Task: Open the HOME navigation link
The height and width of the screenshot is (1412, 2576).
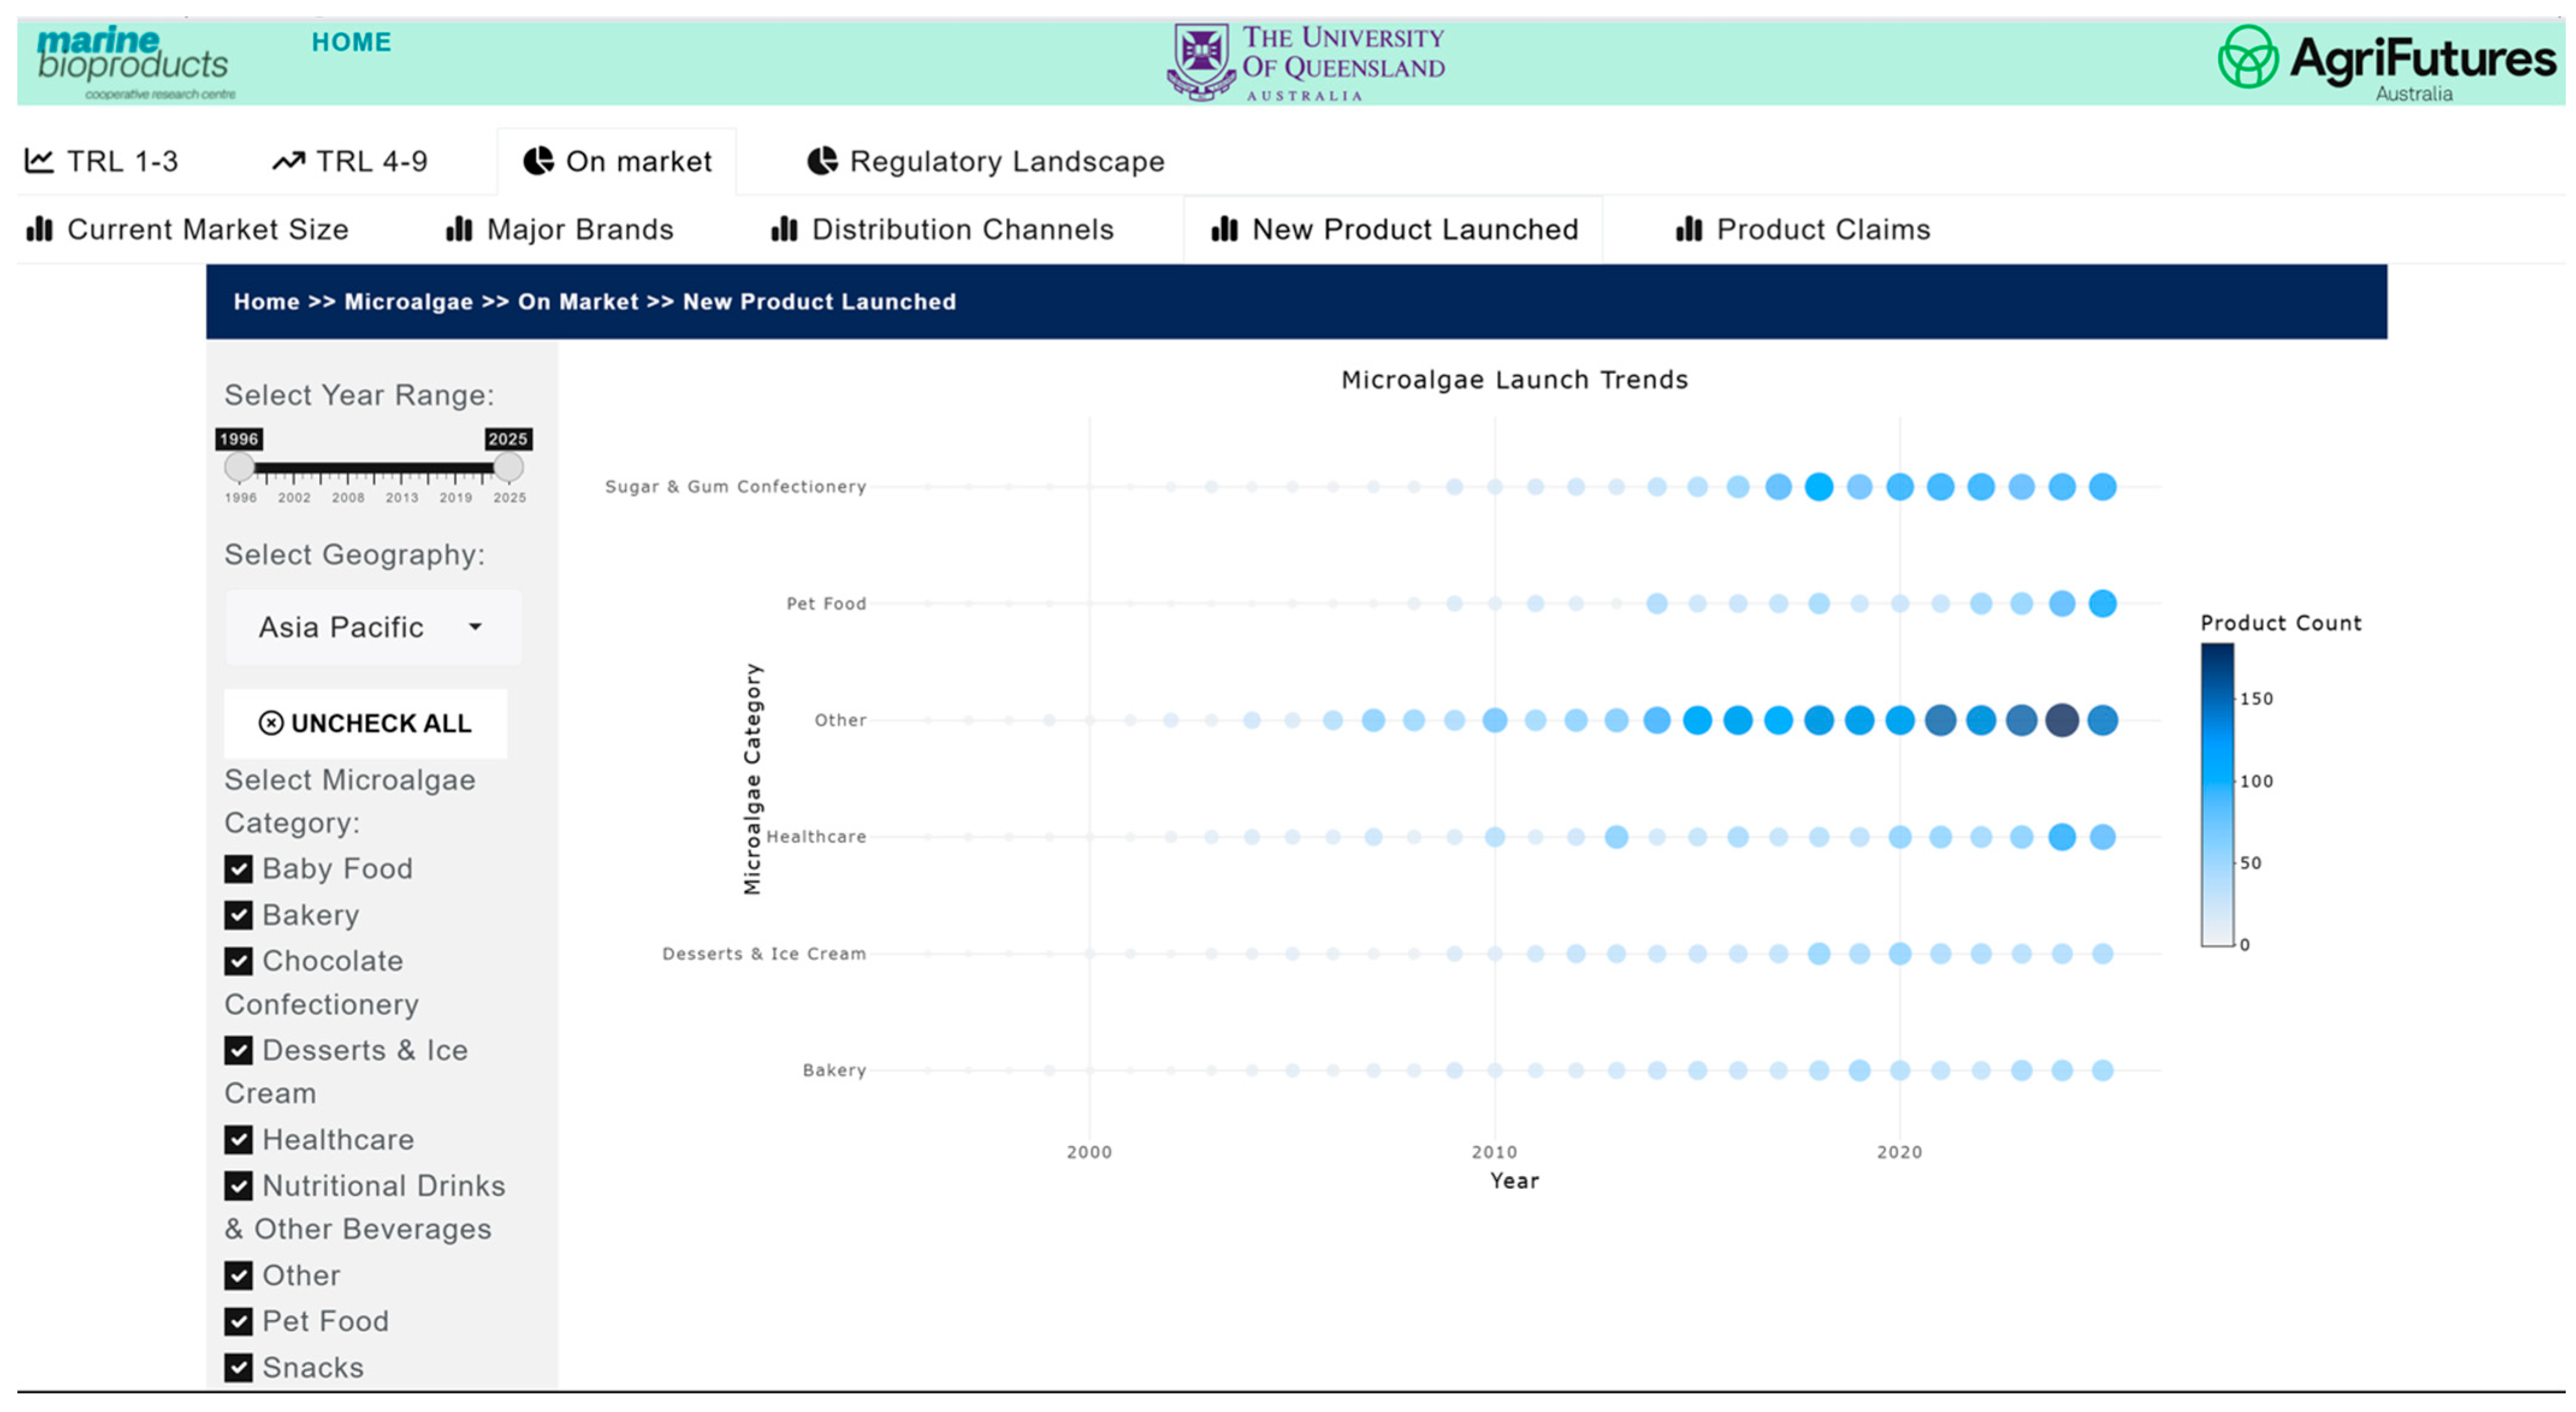Action: click(351, 42)
